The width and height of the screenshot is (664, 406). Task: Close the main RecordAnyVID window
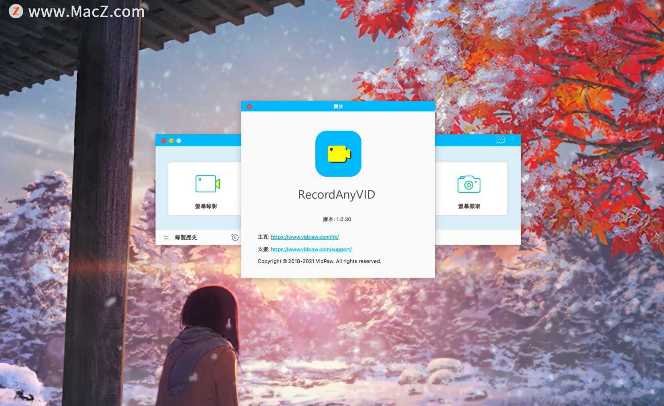[163, 141]
